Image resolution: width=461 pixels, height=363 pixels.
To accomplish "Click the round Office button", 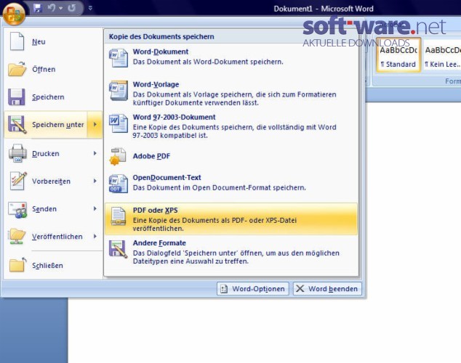I will [x=14, y=14].
